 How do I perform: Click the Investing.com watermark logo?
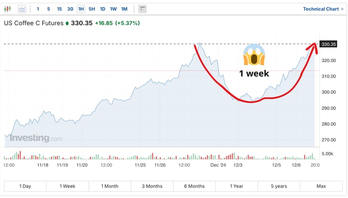coord(36,138)
